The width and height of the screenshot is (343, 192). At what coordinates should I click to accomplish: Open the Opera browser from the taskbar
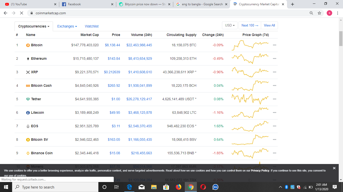(x=203, y=187)
